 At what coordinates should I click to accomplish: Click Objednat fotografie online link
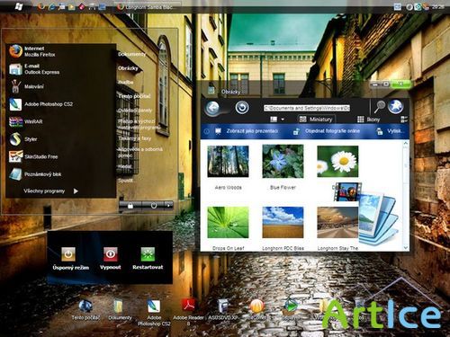coord(327,131)
